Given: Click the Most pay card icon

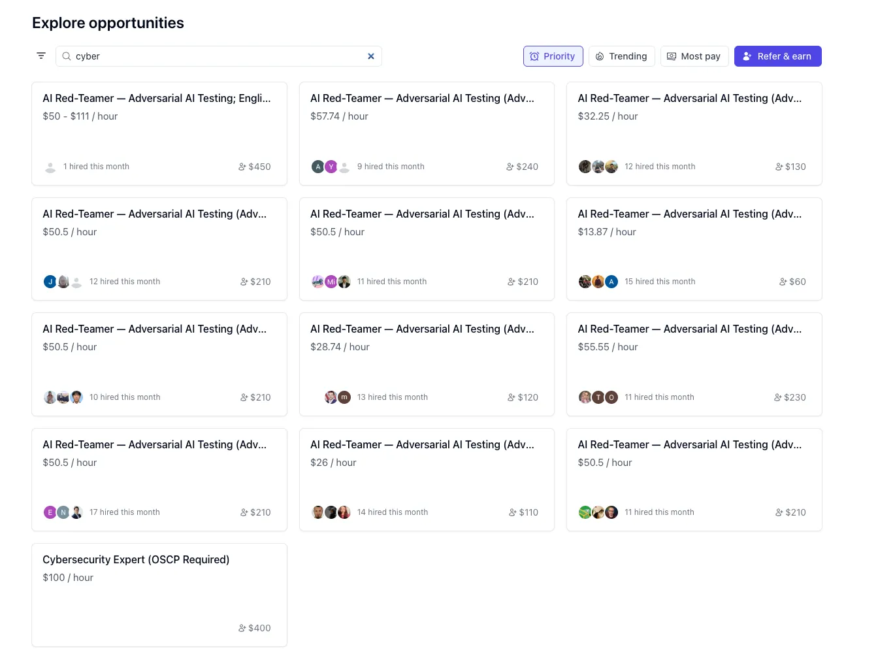Looking at the screenshot, I should (672, 56).
